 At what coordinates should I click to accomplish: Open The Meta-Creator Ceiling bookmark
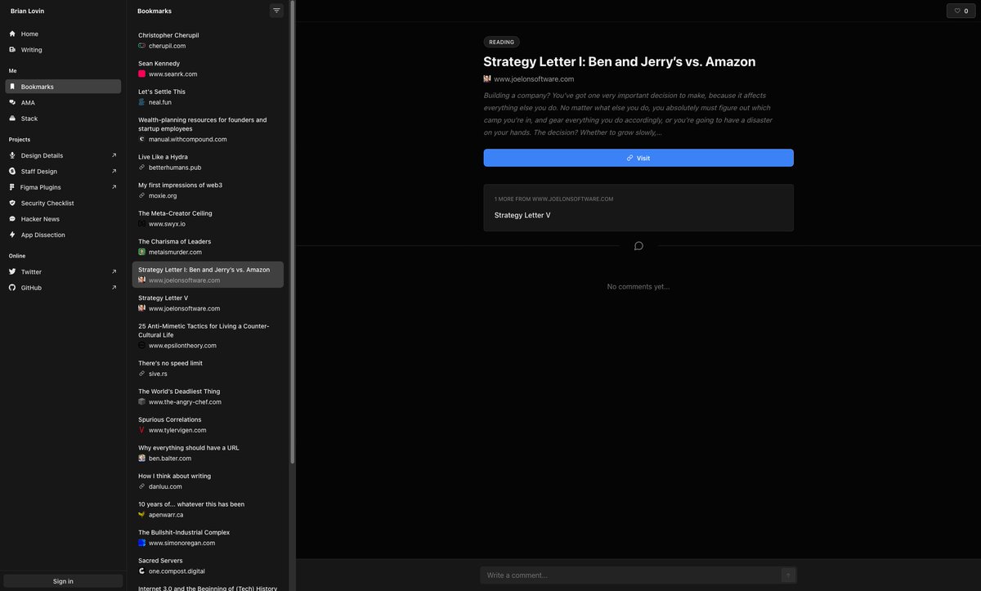click(208, 218)
